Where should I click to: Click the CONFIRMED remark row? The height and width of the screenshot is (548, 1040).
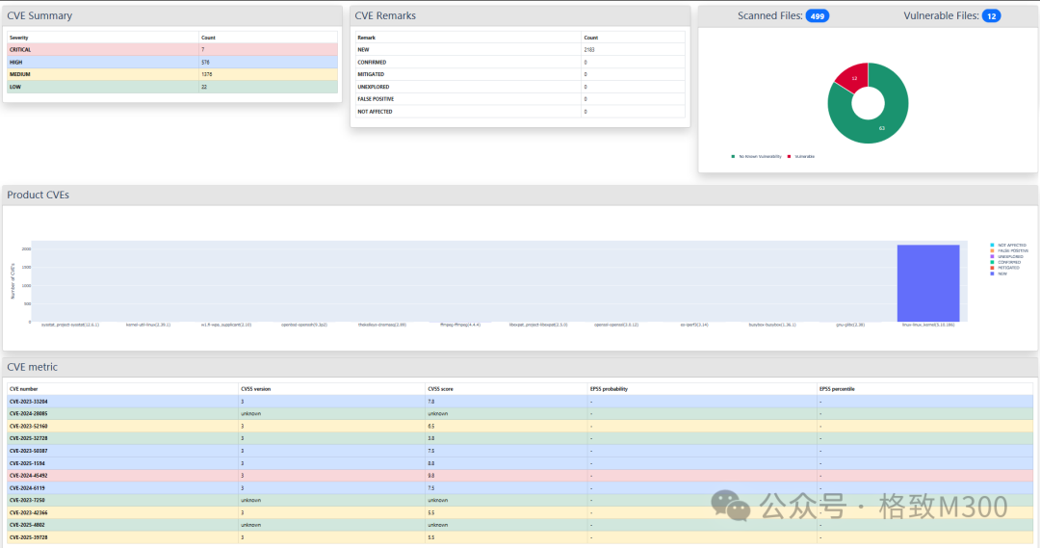pyautogui.click(x=520, y=63)
